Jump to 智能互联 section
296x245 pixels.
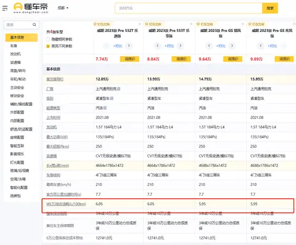(x=17, y=146)
